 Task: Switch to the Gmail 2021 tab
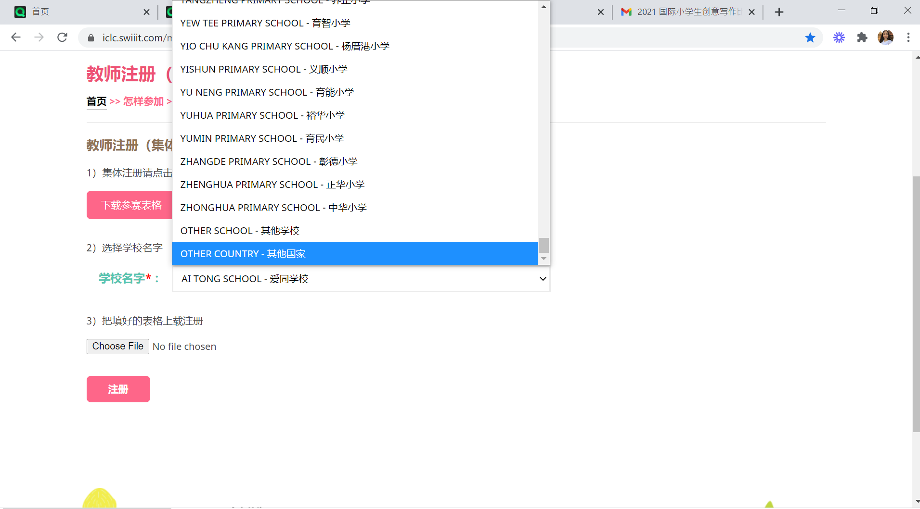click(x=684, y=12)
